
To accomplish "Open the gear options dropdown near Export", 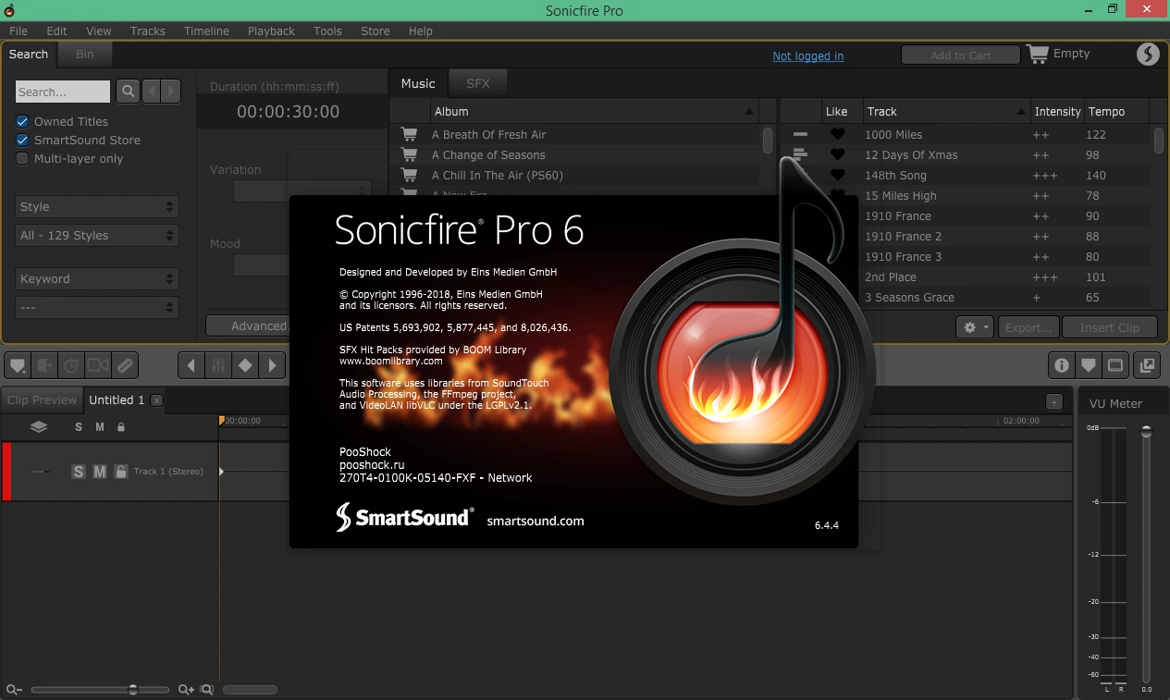I will point(975,327).
